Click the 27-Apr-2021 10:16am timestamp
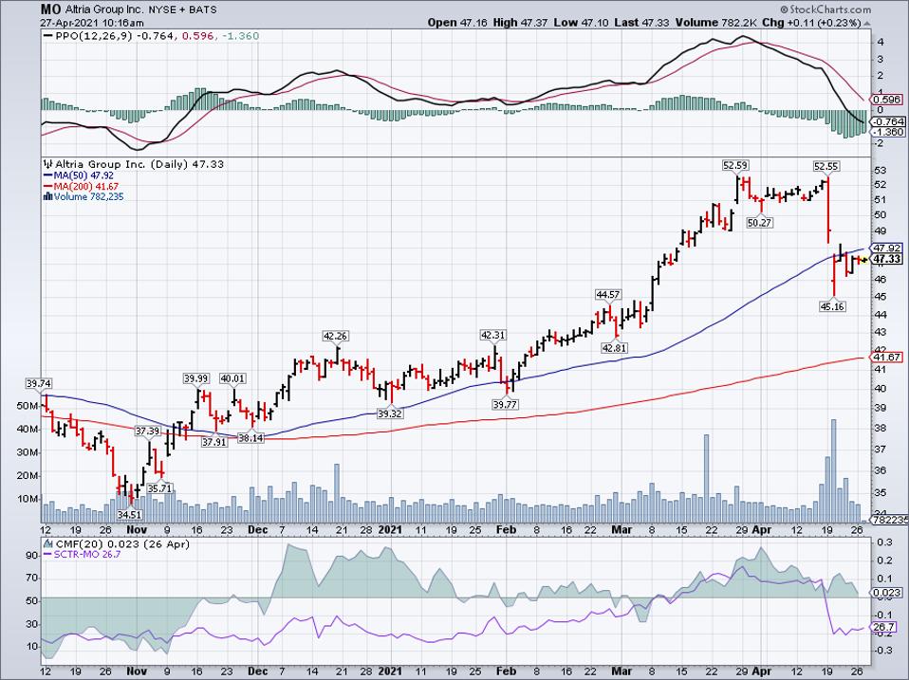Image resolution: width=909 pixels, height=680 pixels. (92, 23)
